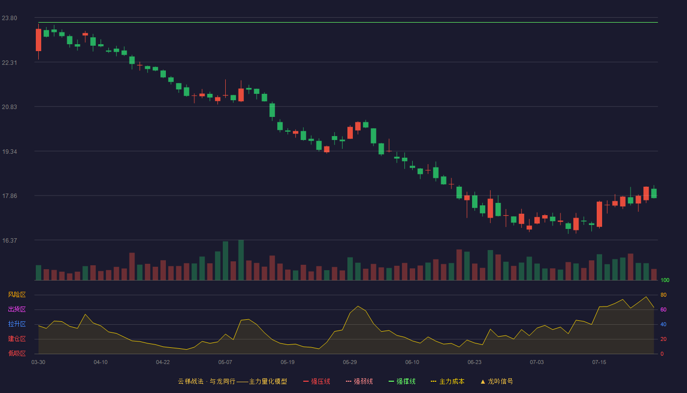687x393 pixels.
Task: Click the tallest green volume bar
Action: 241,260
